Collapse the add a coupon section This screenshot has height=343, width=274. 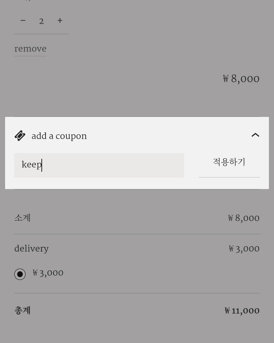(x=255, y=135)
